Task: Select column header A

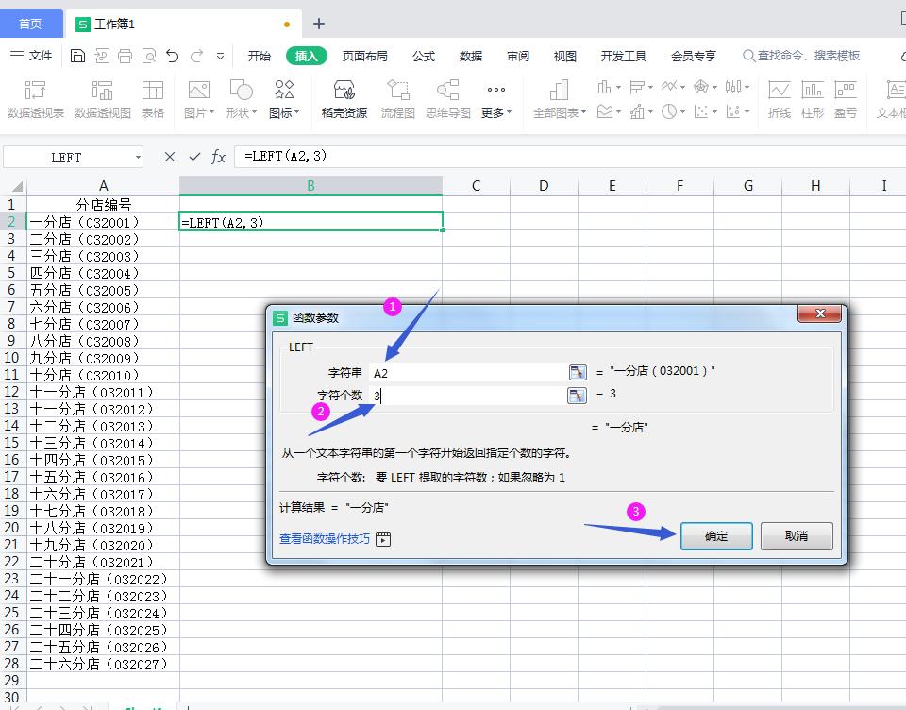Action: click(x=103, y=186)
